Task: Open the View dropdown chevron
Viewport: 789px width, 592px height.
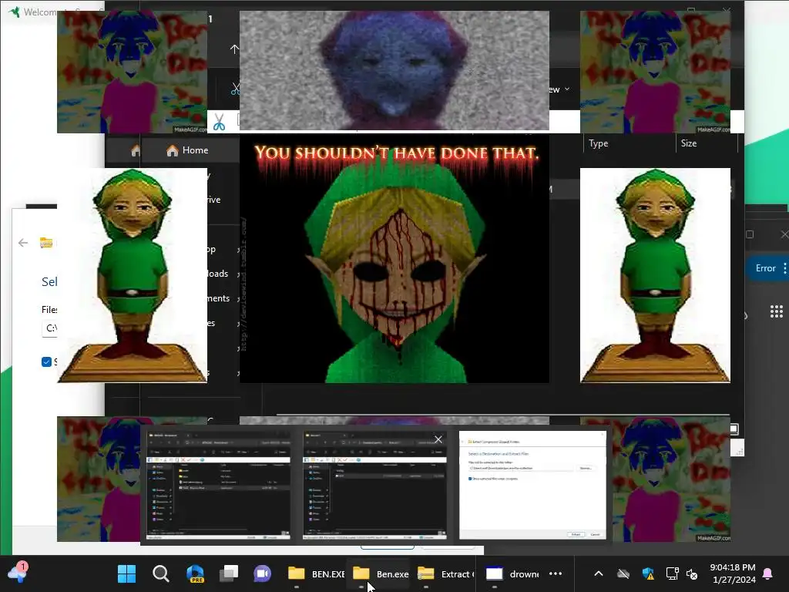Action: coord(567,89)
